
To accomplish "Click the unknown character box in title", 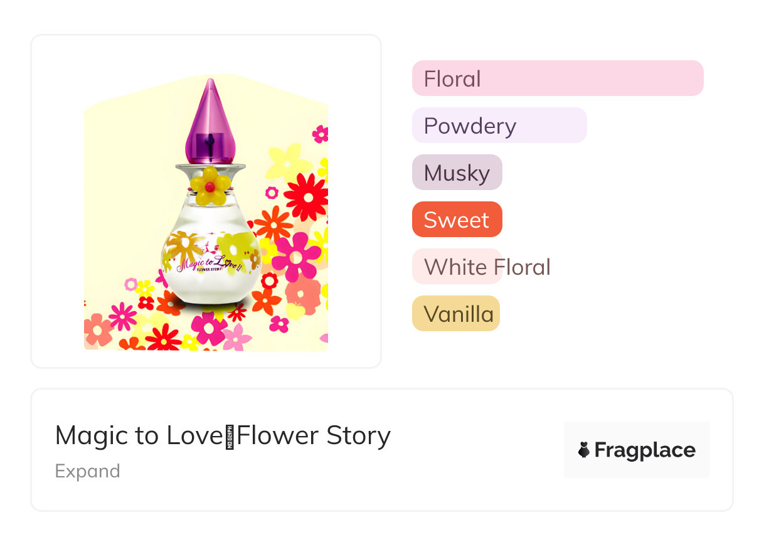I will [230, 435].
